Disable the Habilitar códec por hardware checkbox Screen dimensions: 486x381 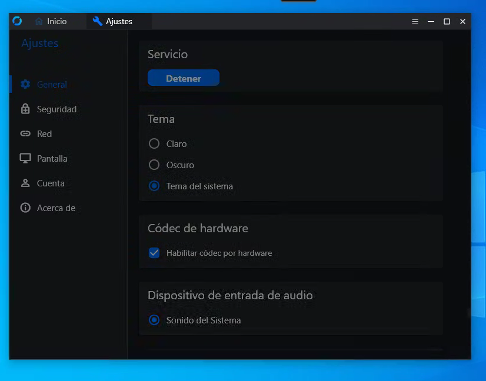[x=154, y=253]
